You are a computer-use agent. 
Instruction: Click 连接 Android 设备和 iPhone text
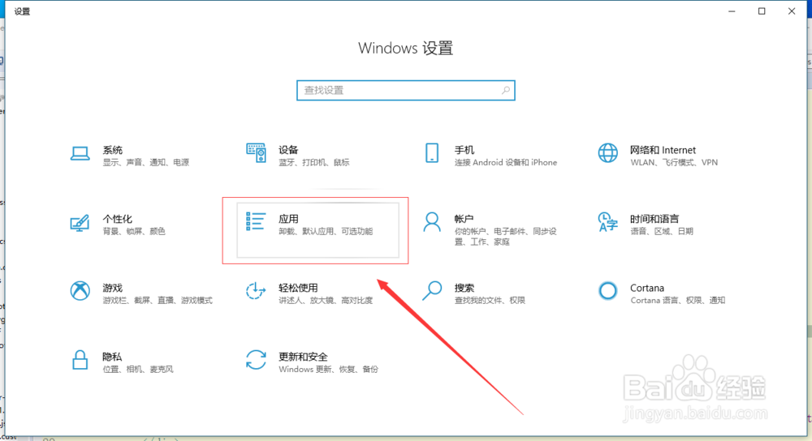point(506,162)
